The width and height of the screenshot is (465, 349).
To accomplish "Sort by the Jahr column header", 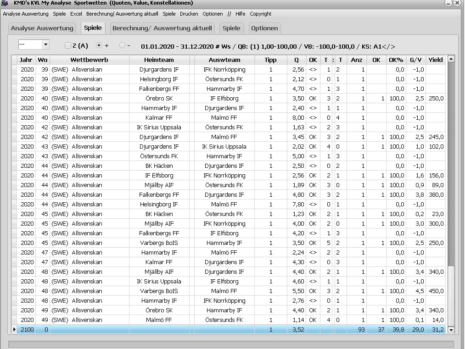I will 26,60.
